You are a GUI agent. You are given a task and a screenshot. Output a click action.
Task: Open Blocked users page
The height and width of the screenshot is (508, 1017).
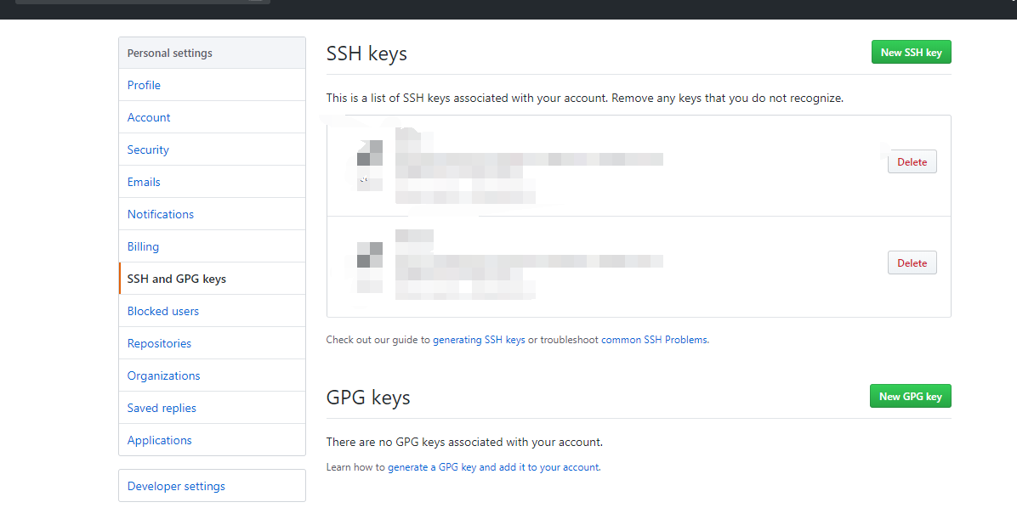click(x=212, y=311)
